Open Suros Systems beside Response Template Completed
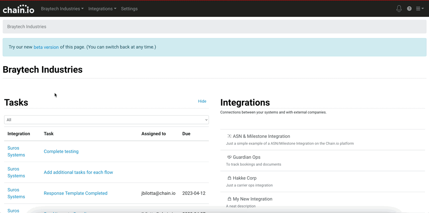The image size is (429, 213). point(16,193)
